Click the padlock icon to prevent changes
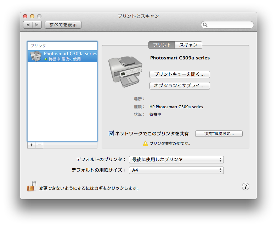The width and height of the screenshot is (277, 227). (x=32, y=186)
